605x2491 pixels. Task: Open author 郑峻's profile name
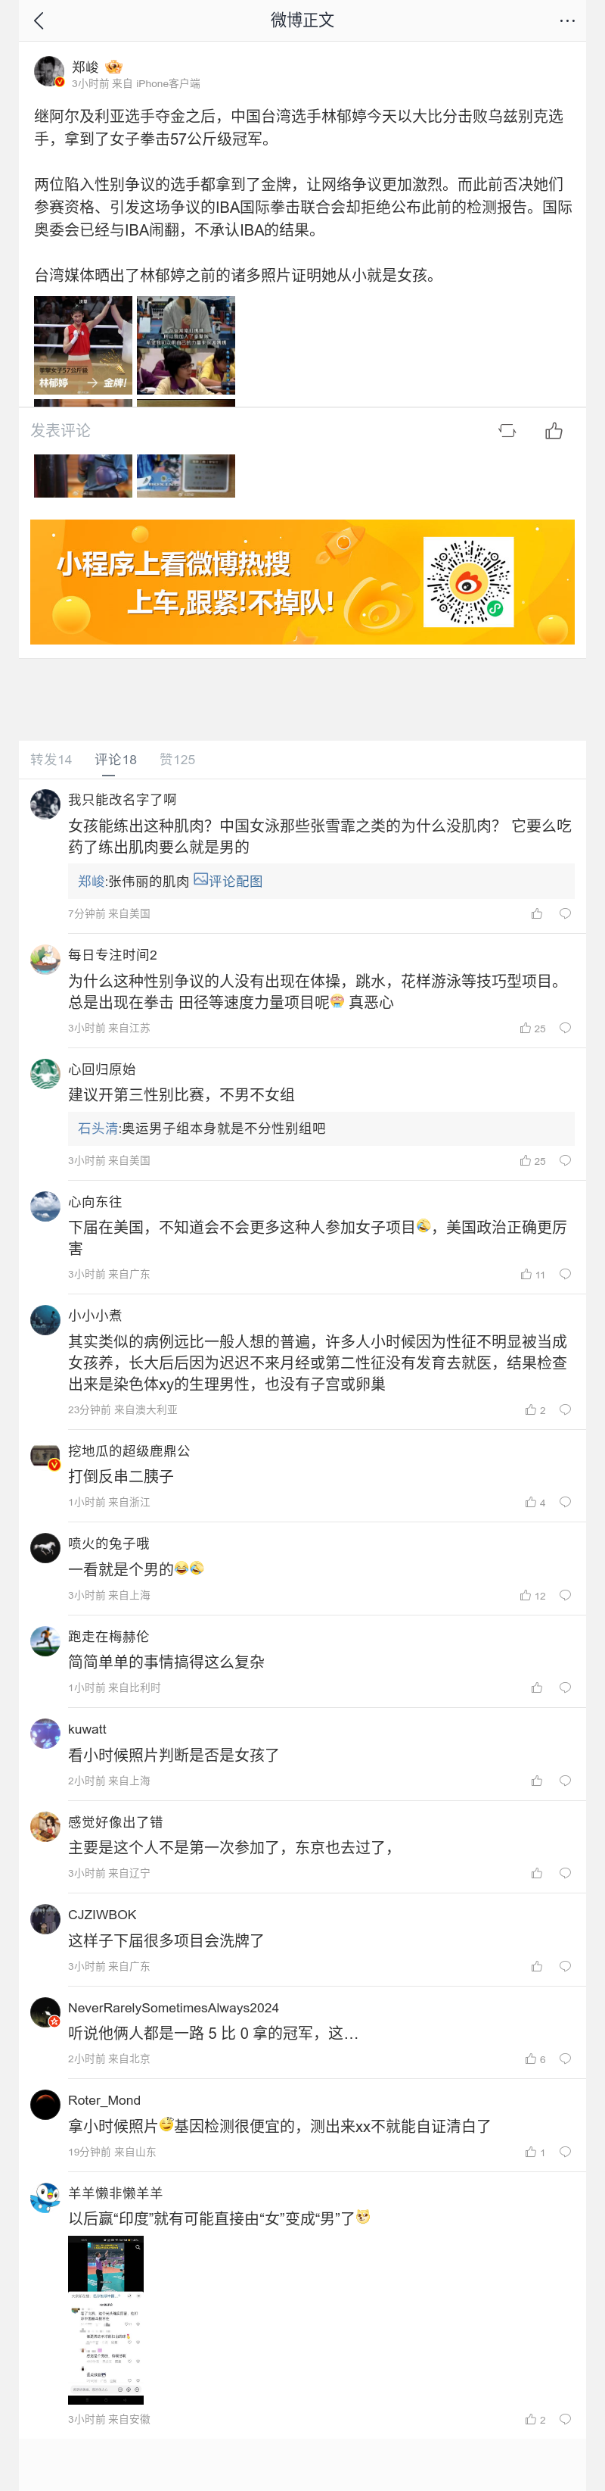86,67
